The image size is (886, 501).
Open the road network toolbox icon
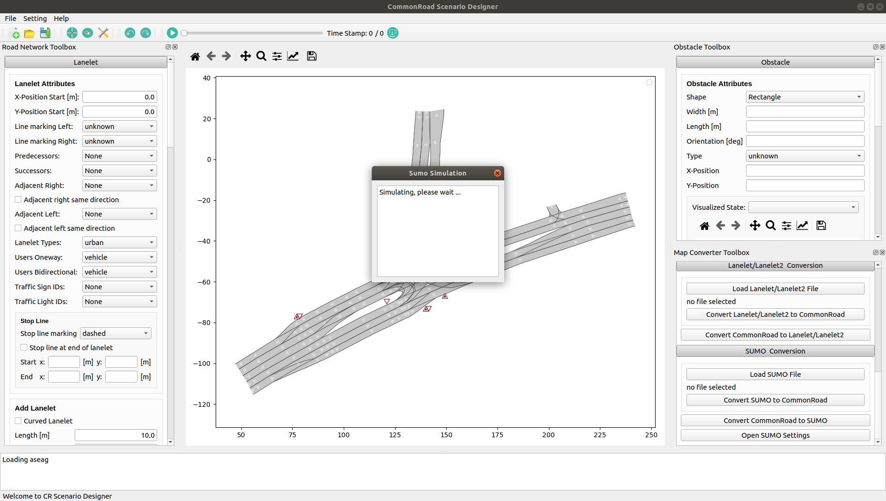pyautogui.click(x=72, y=33)
